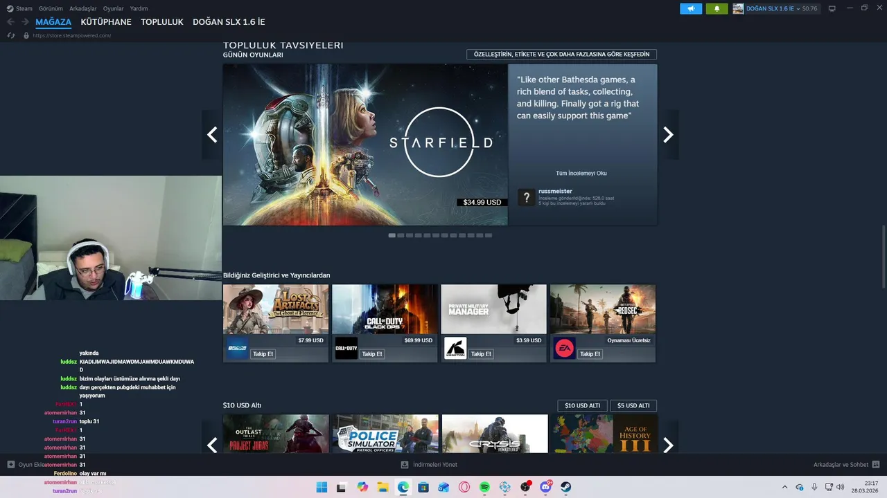The width and height of the screenshot is (887, 498).
Task: Go to next games under $10 USD Altı
Action: click(x=668, y=445)
